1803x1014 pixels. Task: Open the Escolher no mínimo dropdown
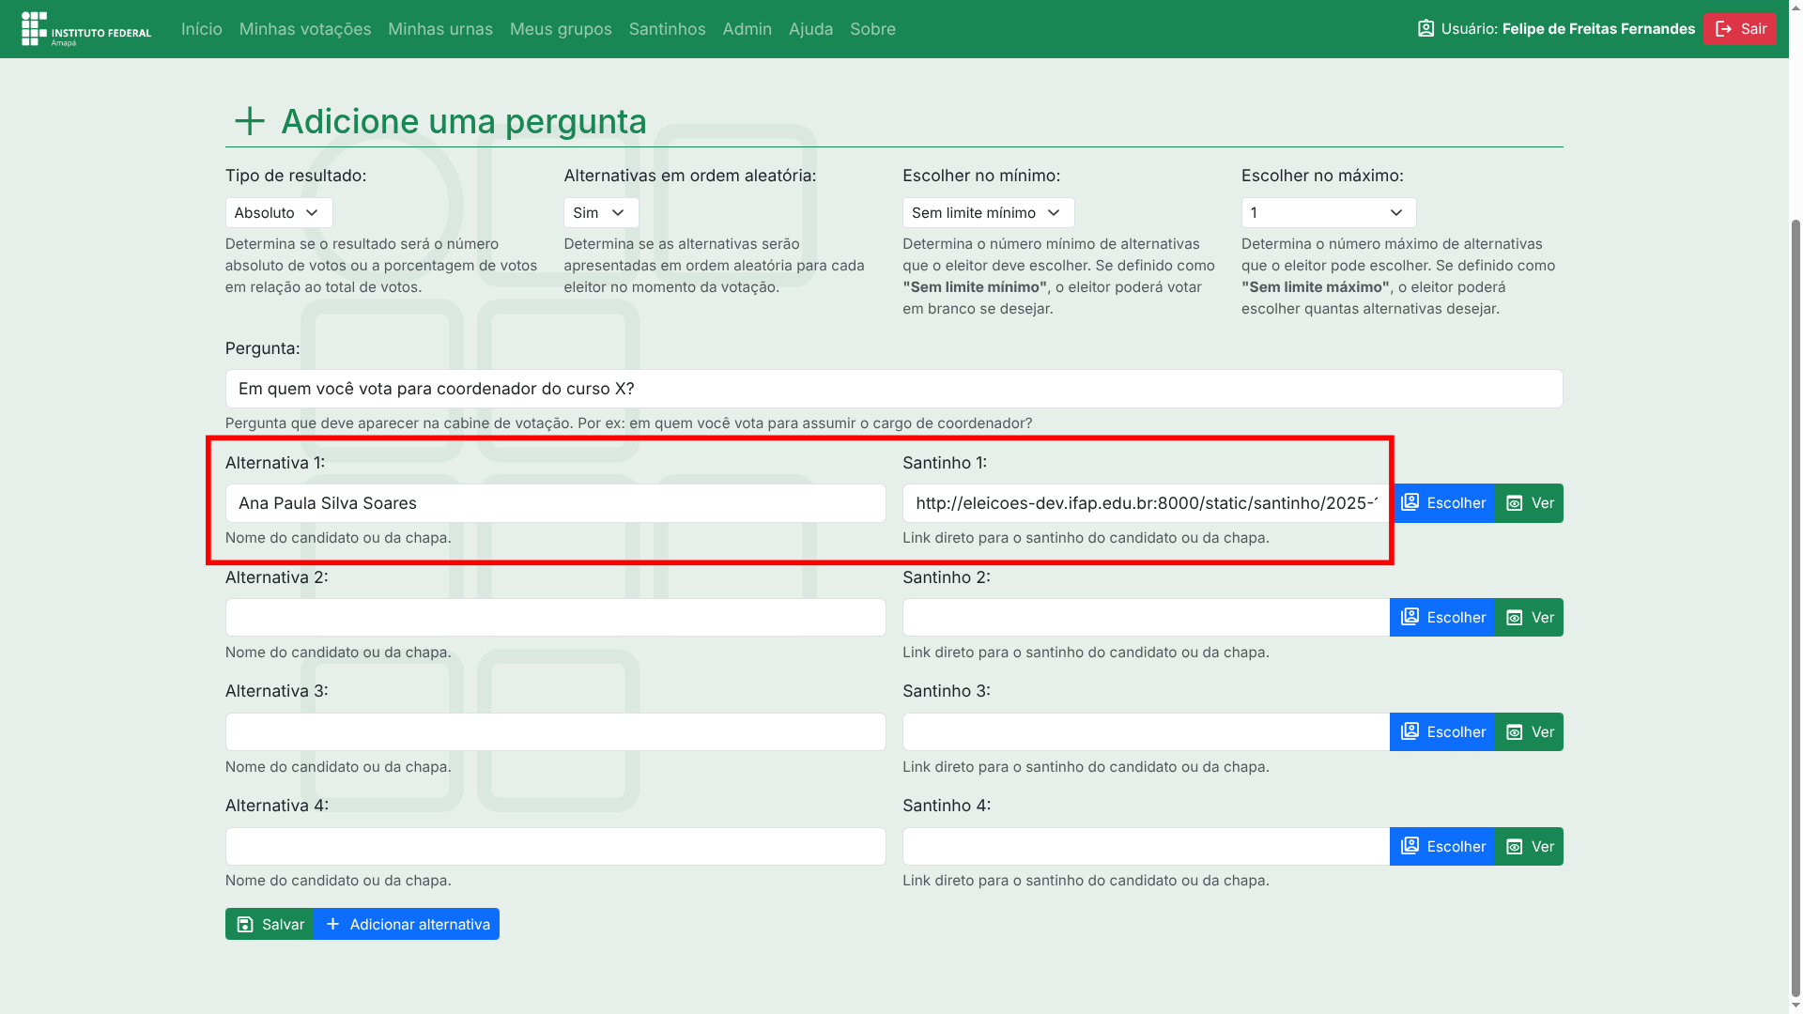point(988,213)
